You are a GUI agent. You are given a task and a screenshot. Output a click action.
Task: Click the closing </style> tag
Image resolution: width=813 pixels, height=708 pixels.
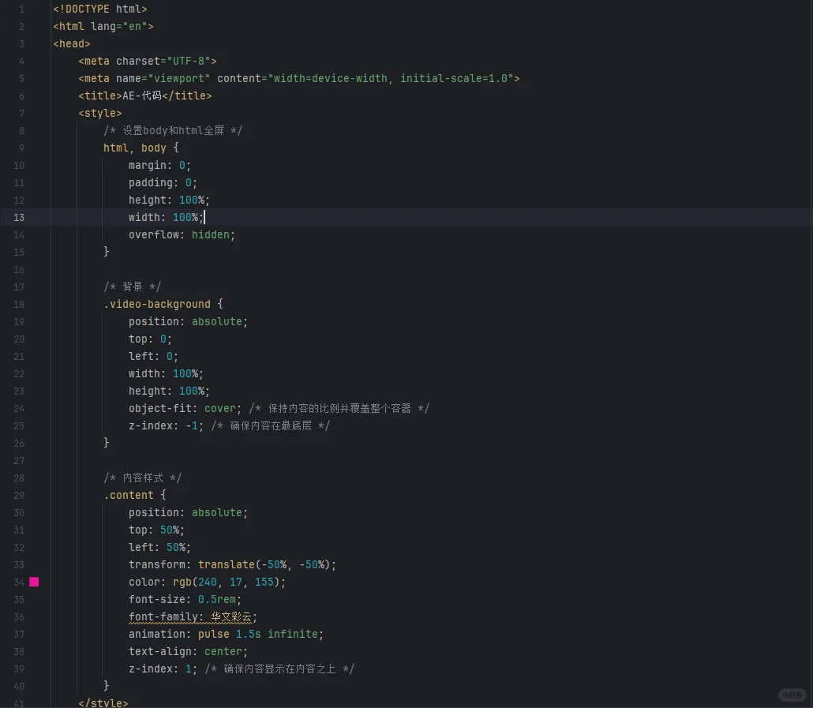(x=103, y=702)
